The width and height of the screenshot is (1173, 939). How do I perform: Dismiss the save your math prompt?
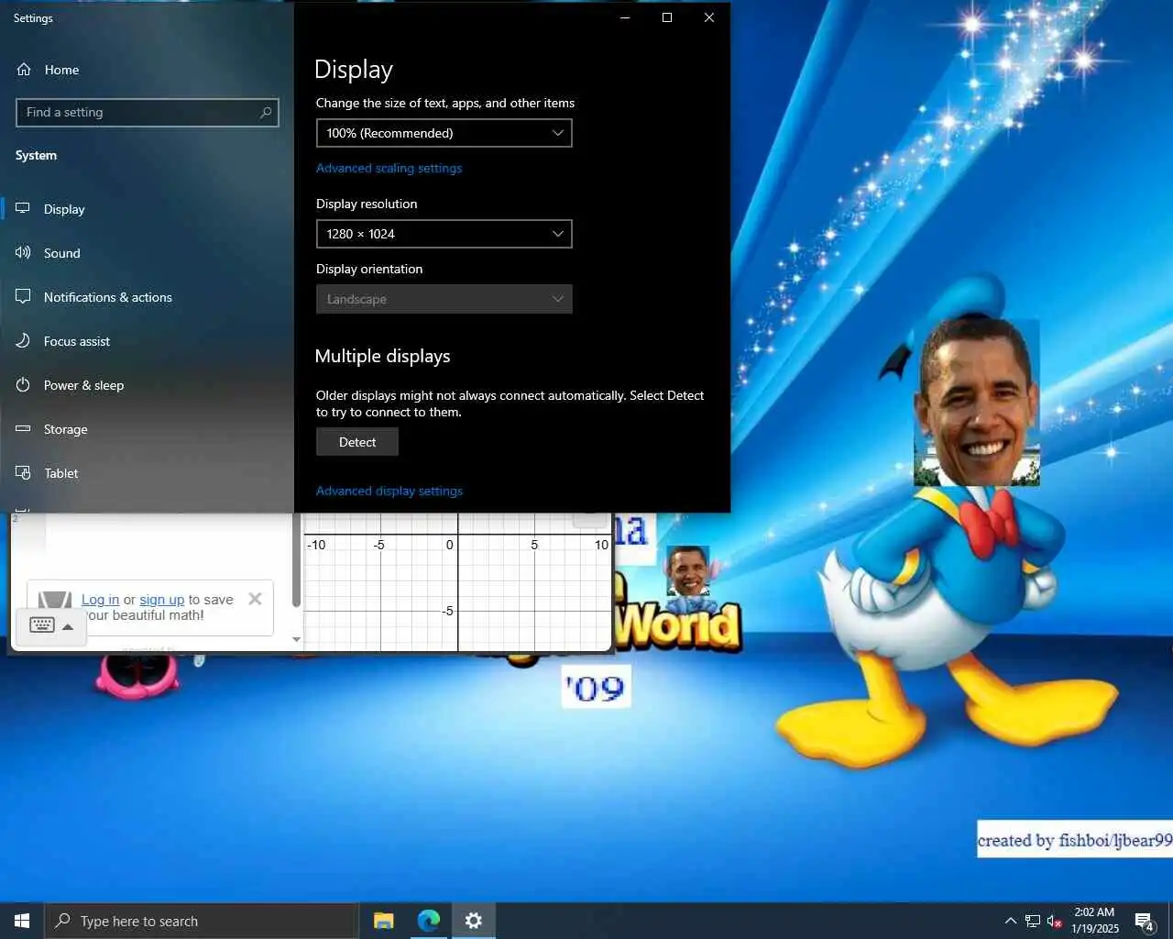[255, 599]
